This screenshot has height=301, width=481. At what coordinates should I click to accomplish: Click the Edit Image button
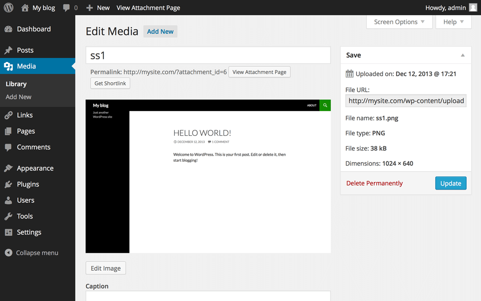(x=106, y=268)
